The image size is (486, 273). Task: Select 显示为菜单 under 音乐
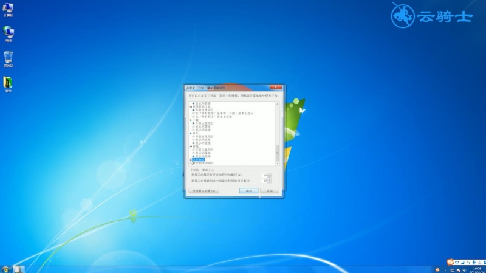coord(202,140)
